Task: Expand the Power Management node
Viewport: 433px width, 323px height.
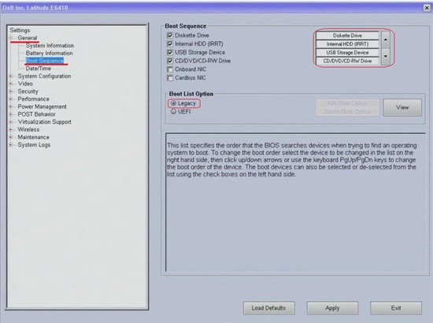Action: [11, 106]
